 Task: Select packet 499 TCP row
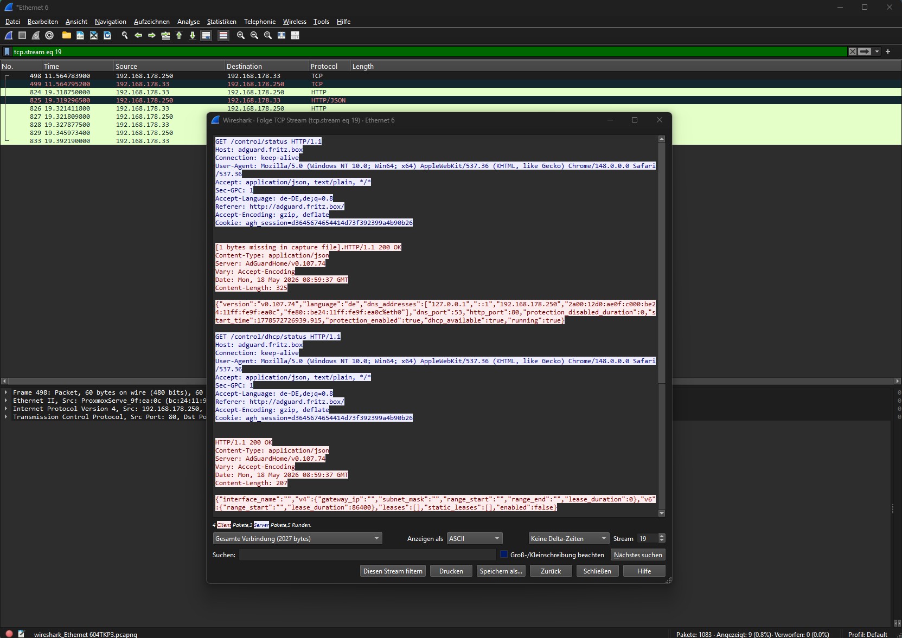click(x=450, y=84)
